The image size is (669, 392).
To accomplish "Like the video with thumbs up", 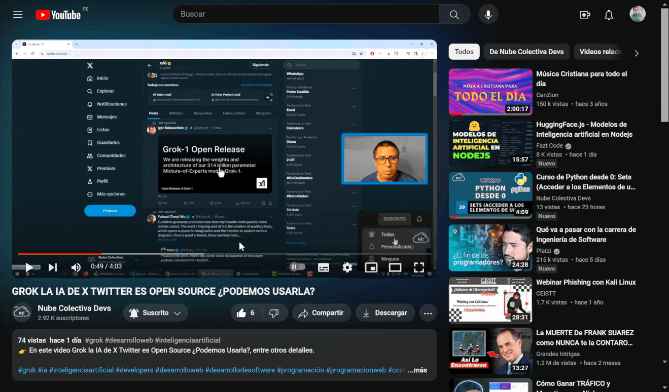I will coord(247,313).
